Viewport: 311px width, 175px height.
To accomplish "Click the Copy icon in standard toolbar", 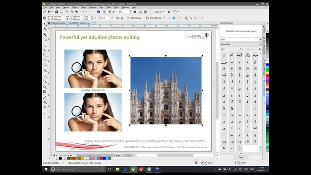I will (x=72, y=12).
